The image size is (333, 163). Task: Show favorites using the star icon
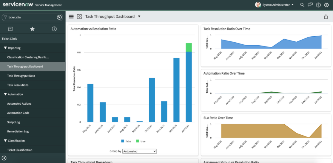point(32,29)
